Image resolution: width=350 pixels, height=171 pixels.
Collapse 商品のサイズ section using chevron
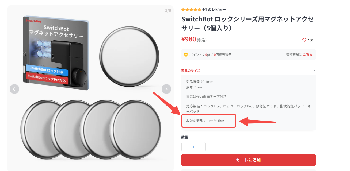point(314,71)
